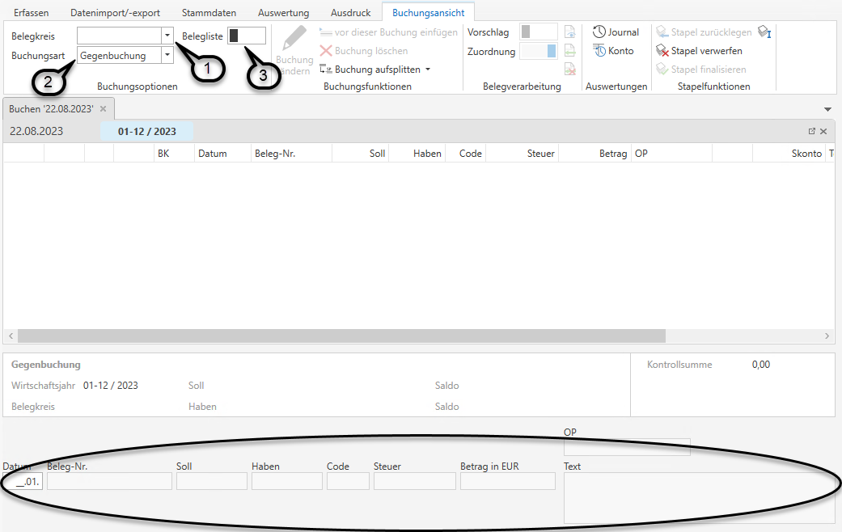Select the 01-12 / 2023 period label

point(146,132)
